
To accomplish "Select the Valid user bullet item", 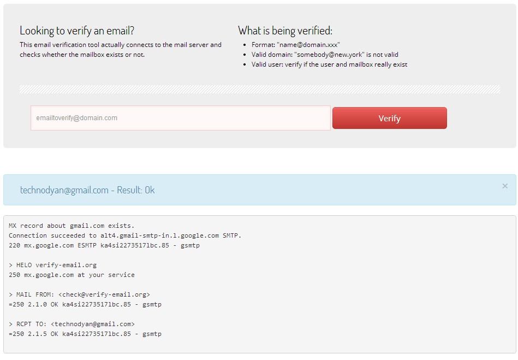I will pyautogui.click(x=329, y=64).
